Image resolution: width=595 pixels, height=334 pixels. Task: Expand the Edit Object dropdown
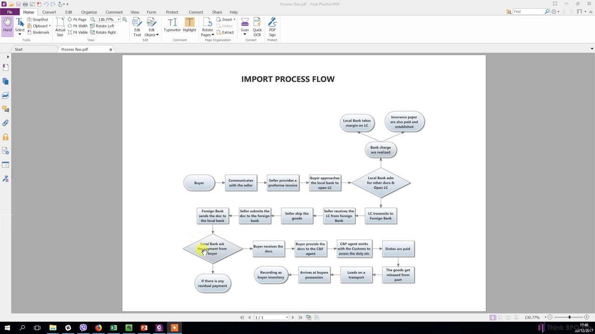coord(157,35)
